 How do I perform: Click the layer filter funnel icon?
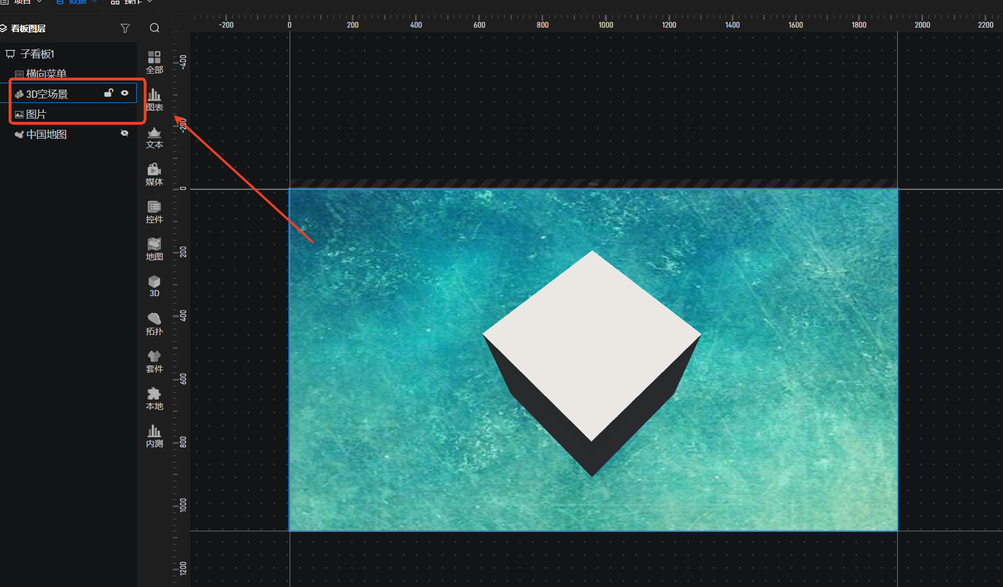pyautogui.click(x=125, y=28)
